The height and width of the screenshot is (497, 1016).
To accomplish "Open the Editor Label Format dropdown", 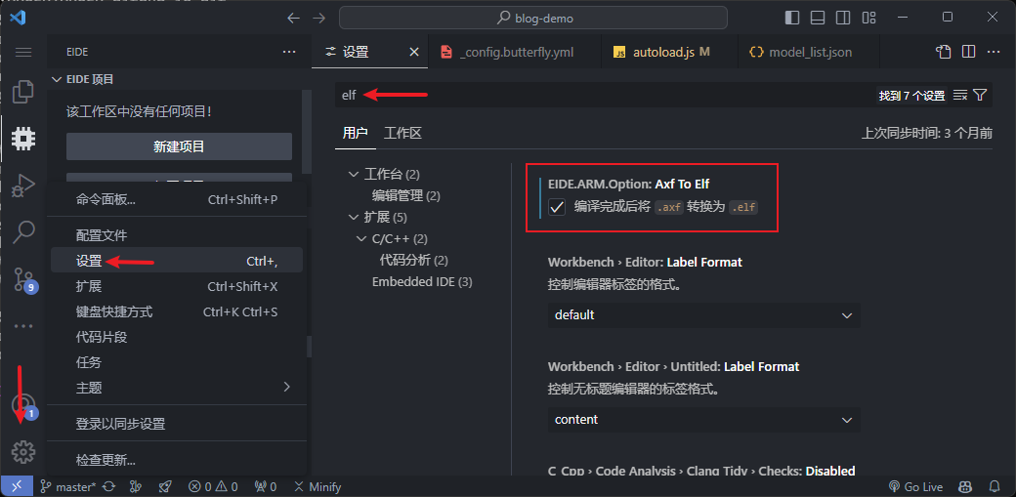I will (703, 315).
